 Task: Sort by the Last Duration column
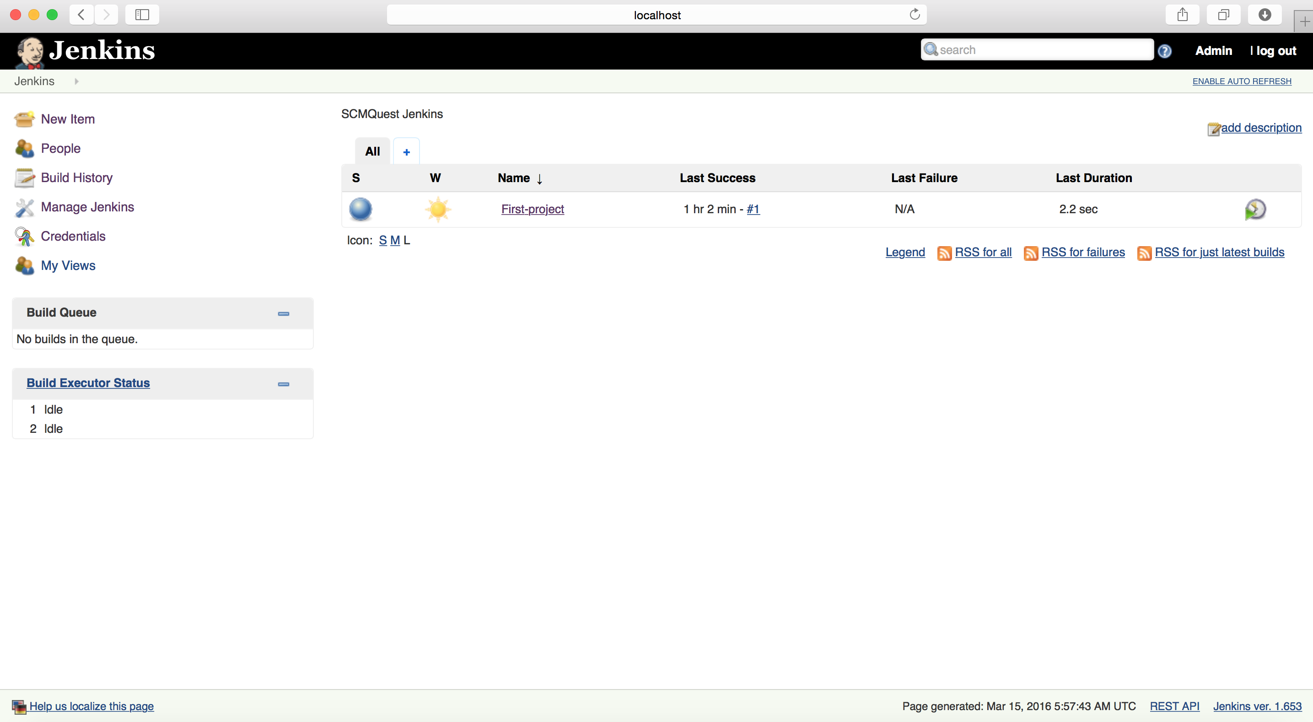pos(1094,178)
